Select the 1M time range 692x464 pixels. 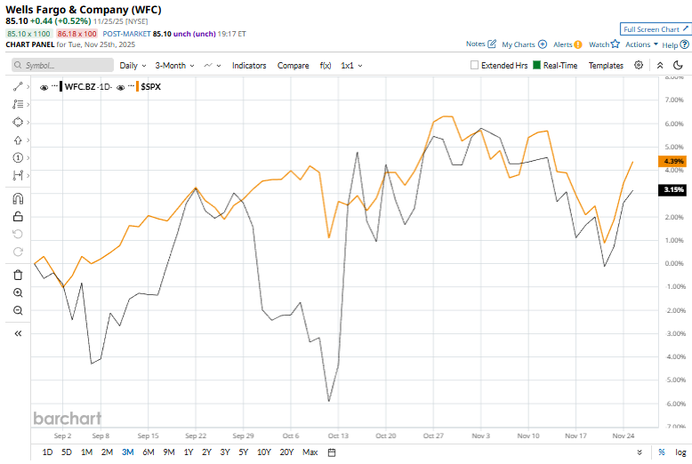point(86,452)
